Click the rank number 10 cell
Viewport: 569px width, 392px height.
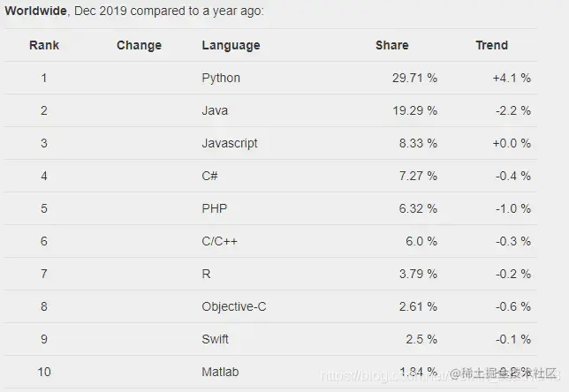44,372
